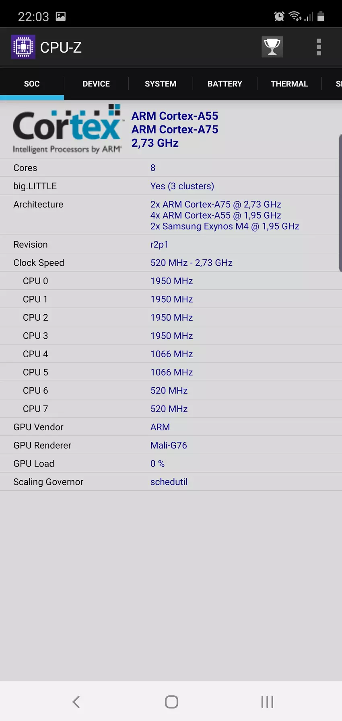
Task: Tap the CPU-Z app logo icon
Action: 23,47
